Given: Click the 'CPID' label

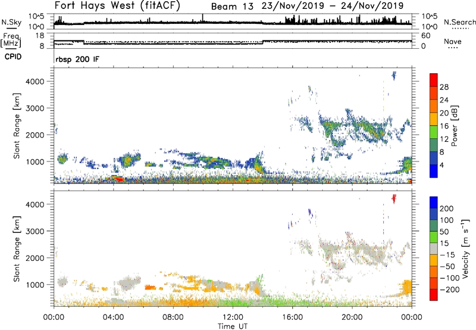Looking at the screenshot, I should [x=13, y=57].
